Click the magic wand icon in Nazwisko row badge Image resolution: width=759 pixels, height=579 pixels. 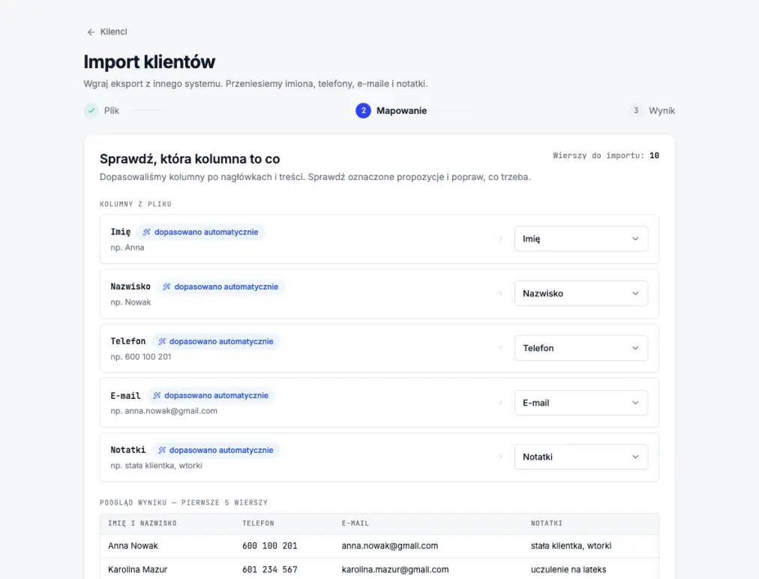pyautogui.click(x=166, y=287)
